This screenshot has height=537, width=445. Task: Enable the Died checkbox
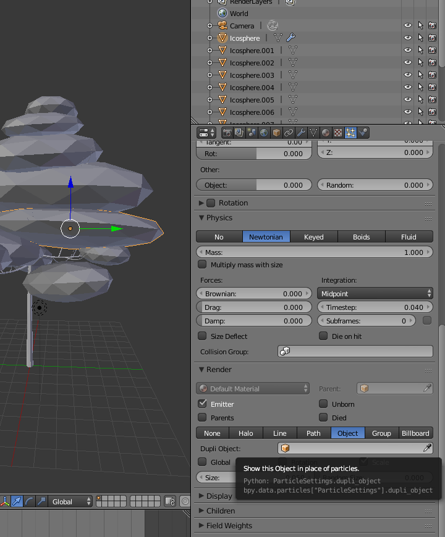coord(323,417)
